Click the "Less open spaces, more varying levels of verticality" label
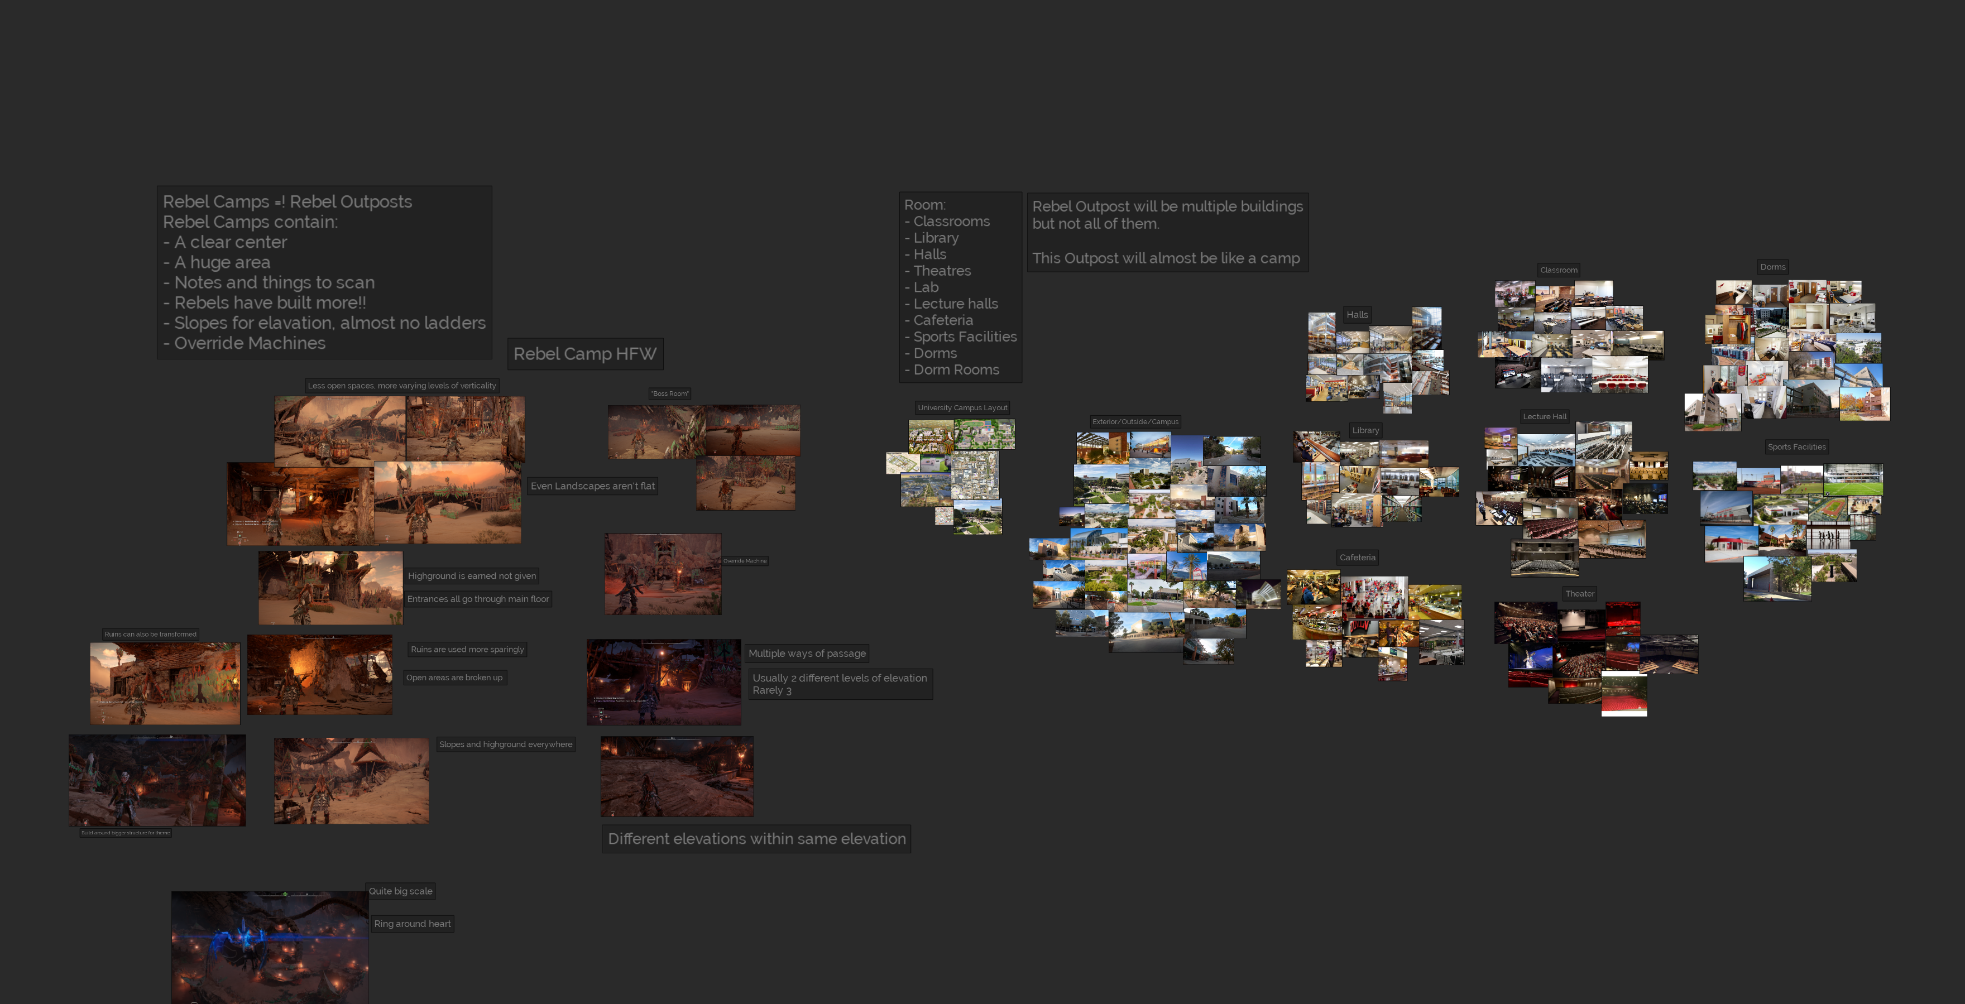1965x1004 pixels. (401, 386)
